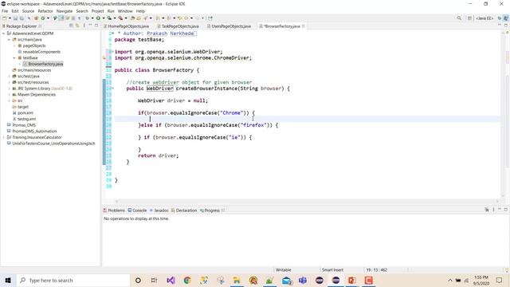Screen dimensions: 510x287
Task: Close the BrowserFactory.java editor tab
Action: (303, 26)
